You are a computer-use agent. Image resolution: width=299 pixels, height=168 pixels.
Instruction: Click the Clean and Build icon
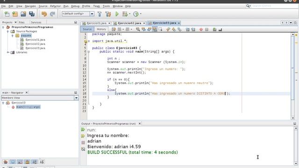[x=108, y=14]
